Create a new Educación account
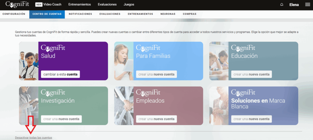The width and height of the screenshot is (313, 140). pos(251,74)
